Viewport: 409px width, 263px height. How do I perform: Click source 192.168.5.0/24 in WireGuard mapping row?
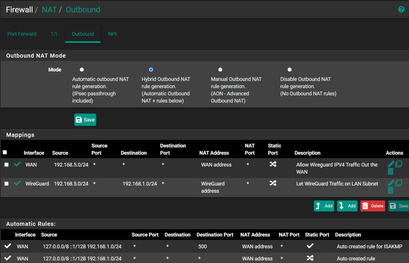[71, 184]
